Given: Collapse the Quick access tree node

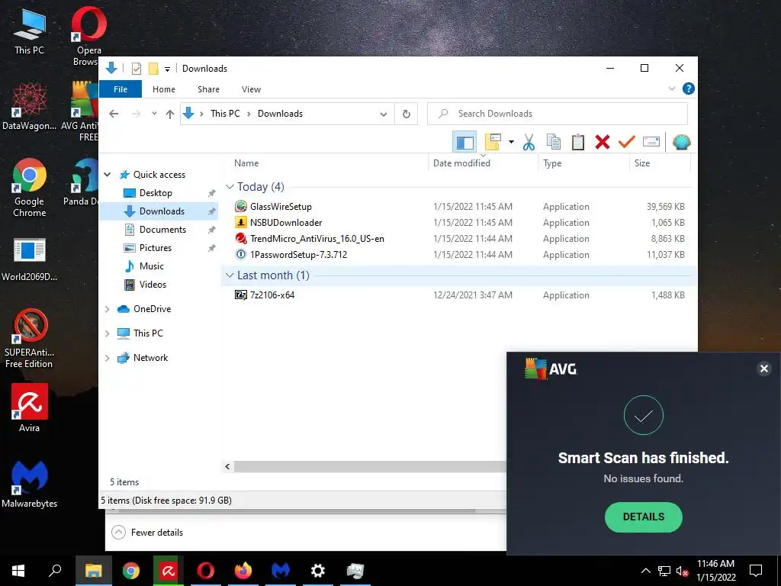Looking at the screenshot, I should pyautogui.click(x=107, y=175).
